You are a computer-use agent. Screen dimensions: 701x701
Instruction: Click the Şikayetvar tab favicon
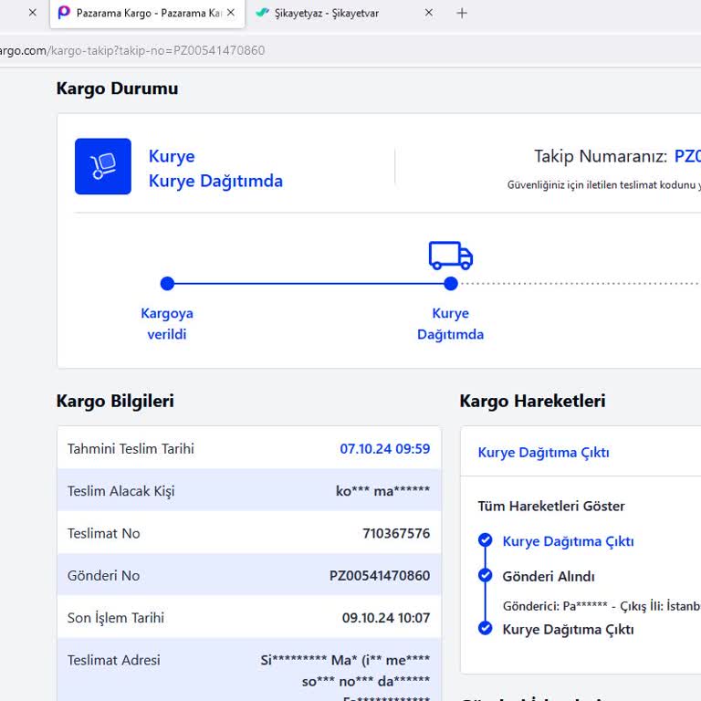[262, 13]
